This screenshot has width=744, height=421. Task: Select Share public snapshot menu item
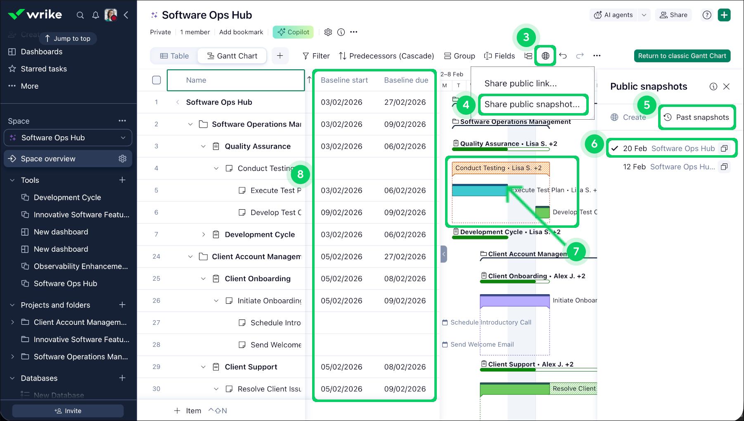point(532,104)
